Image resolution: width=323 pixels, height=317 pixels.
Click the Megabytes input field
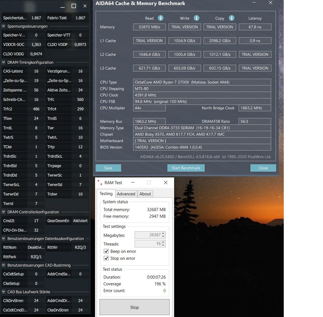[148, 235]
